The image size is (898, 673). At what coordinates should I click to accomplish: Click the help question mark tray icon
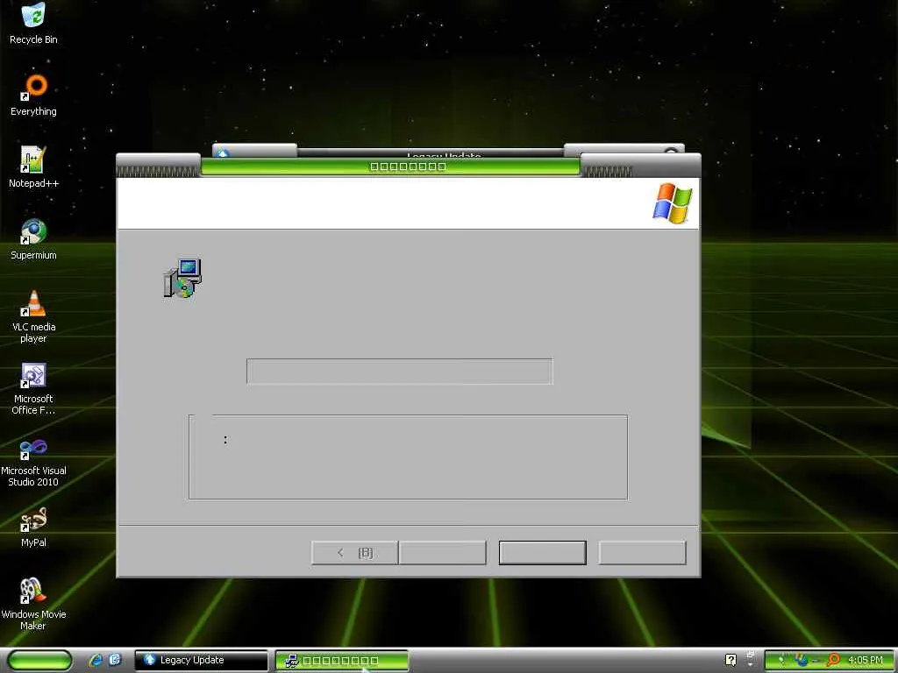(x=731, y=660)
